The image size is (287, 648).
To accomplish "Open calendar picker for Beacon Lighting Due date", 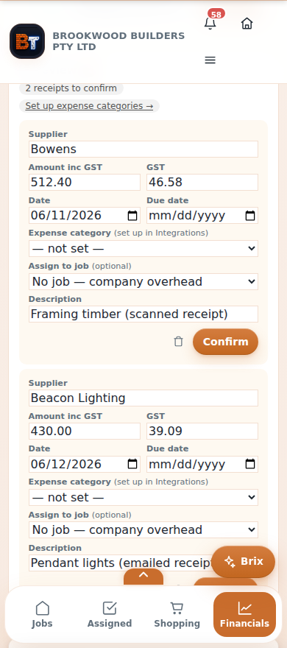I will tap(250, 465).
